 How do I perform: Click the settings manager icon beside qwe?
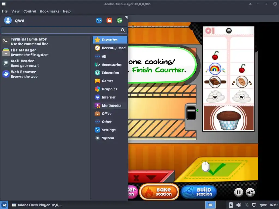99,20
